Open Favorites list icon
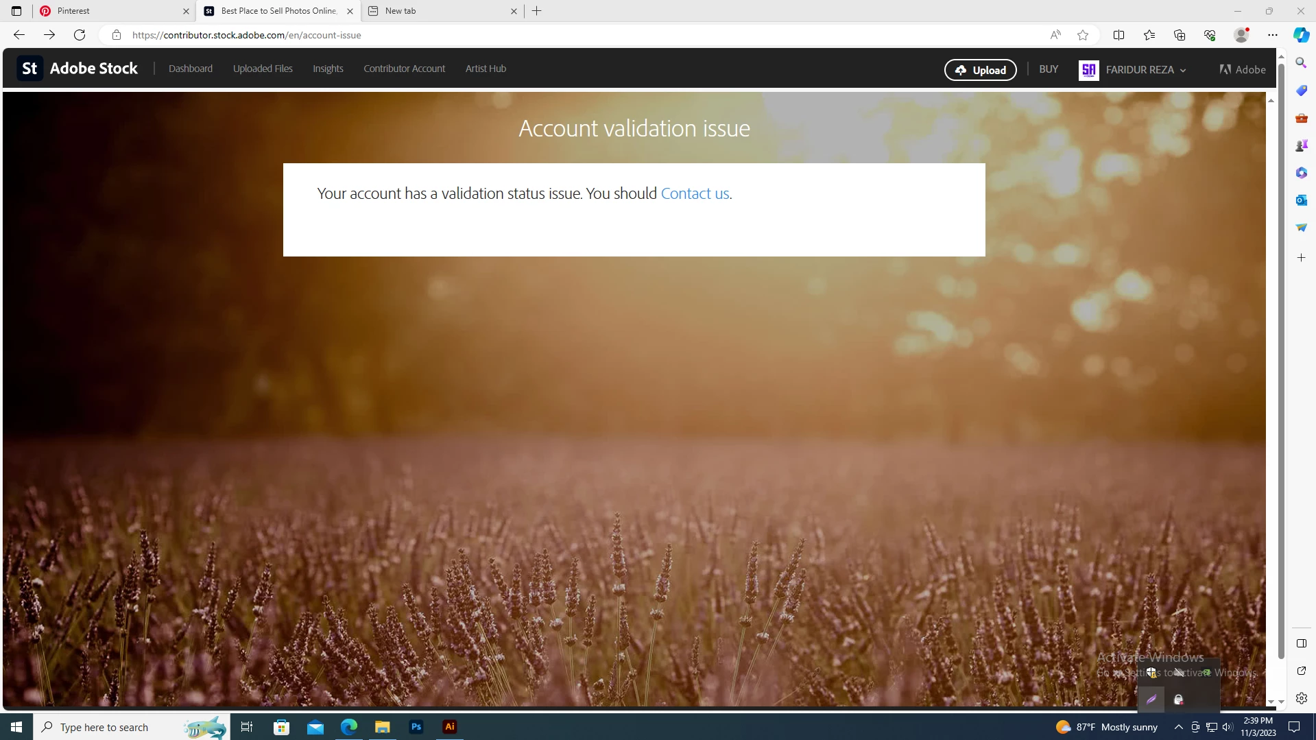Image resolution: width=1316 pixels, height=740 pixels. (x=1149, y=35)
